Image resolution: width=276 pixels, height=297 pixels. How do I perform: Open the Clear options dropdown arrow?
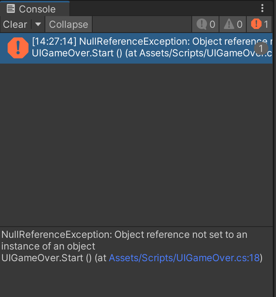(x=38, y=25)
